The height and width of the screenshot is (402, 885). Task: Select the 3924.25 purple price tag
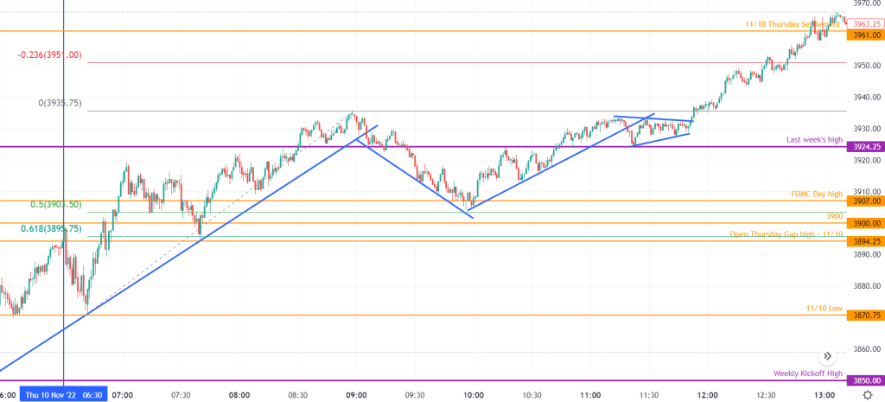coord(865,147)
